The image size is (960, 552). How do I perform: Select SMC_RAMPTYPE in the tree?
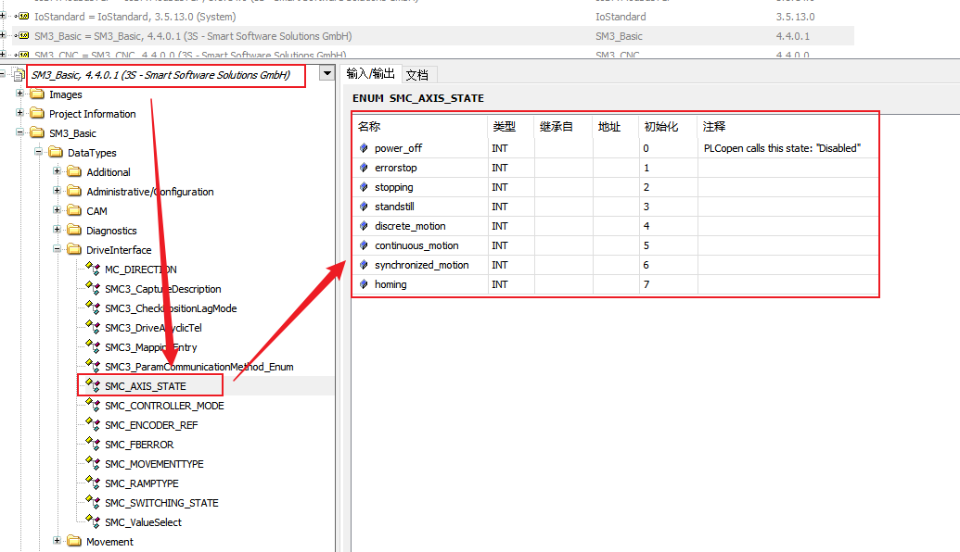pos(141,483)
